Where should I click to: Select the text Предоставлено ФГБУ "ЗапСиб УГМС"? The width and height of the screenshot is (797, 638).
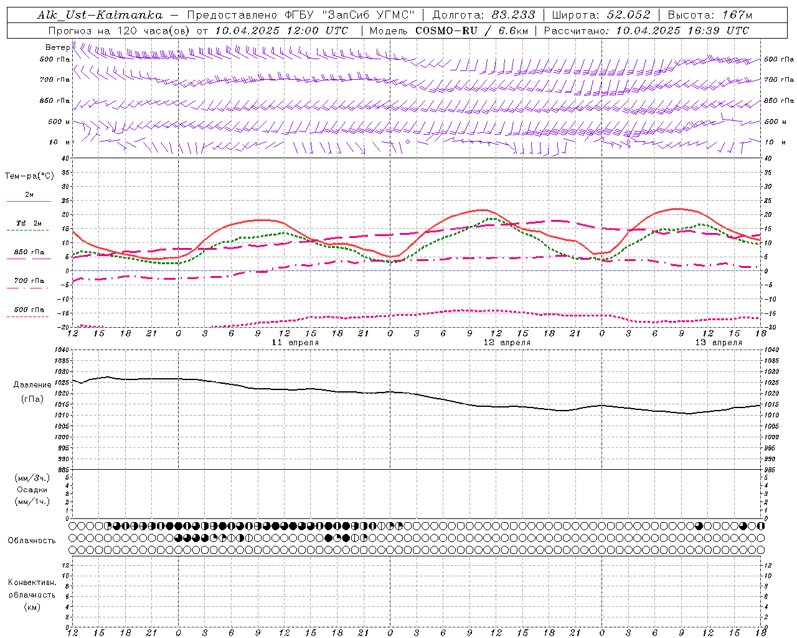300,15
